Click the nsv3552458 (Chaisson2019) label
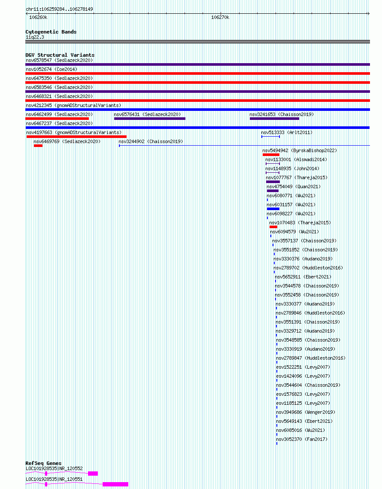 click(x=307, y=295)
